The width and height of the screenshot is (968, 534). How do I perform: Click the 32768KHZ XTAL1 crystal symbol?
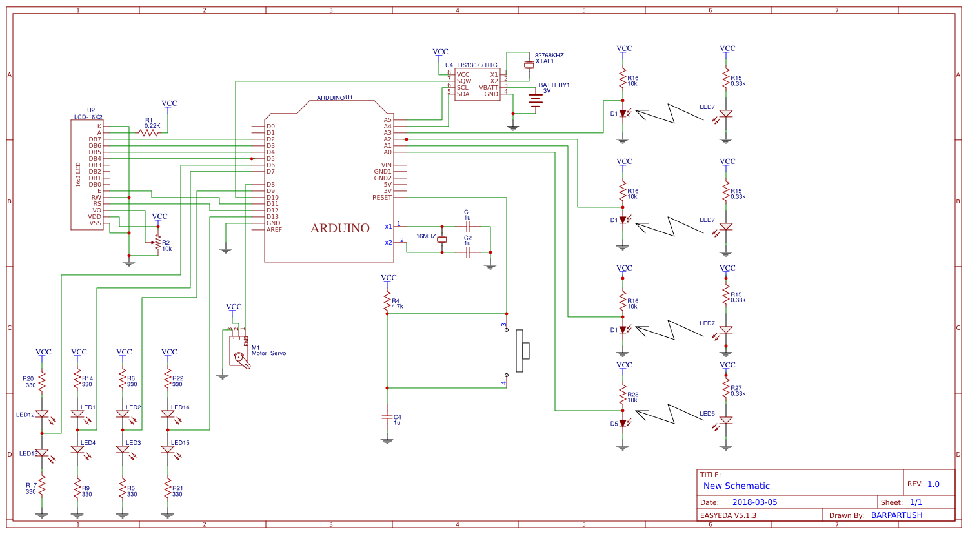coord(529,65)
